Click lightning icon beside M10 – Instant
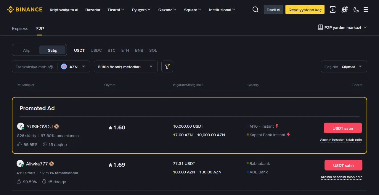 click(x=277, y=126)
